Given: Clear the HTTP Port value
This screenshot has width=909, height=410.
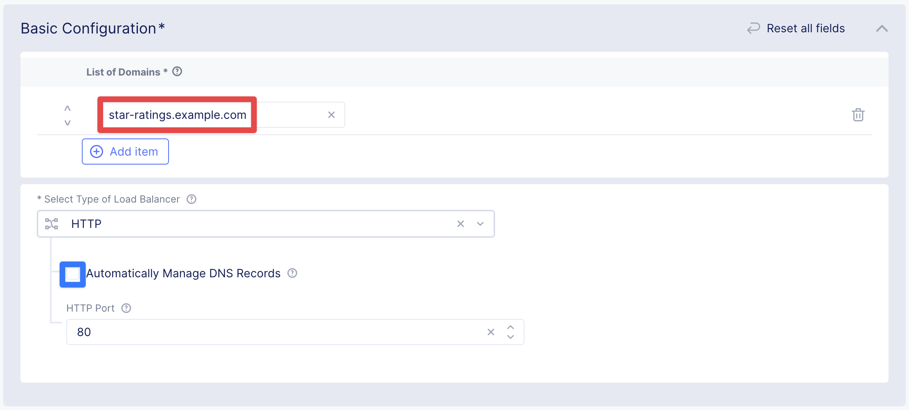Looking at the screenshot, I should click(x=491, y=332).
